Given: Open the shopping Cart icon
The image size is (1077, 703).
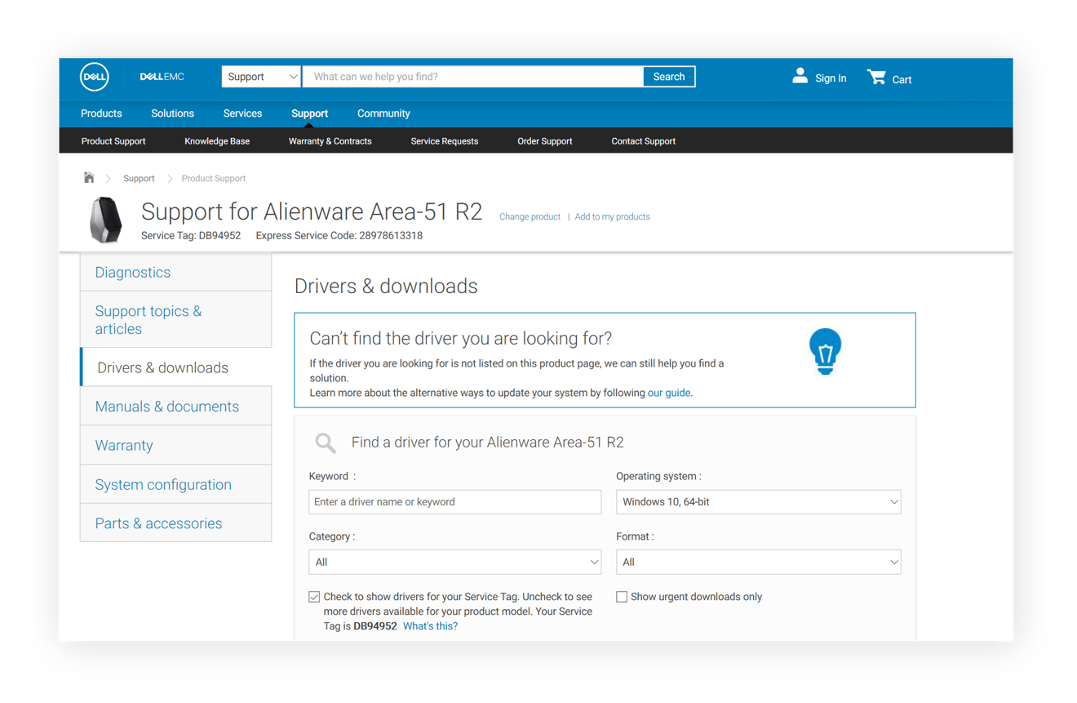Looking at the screenshot, I should coord(876,77).
